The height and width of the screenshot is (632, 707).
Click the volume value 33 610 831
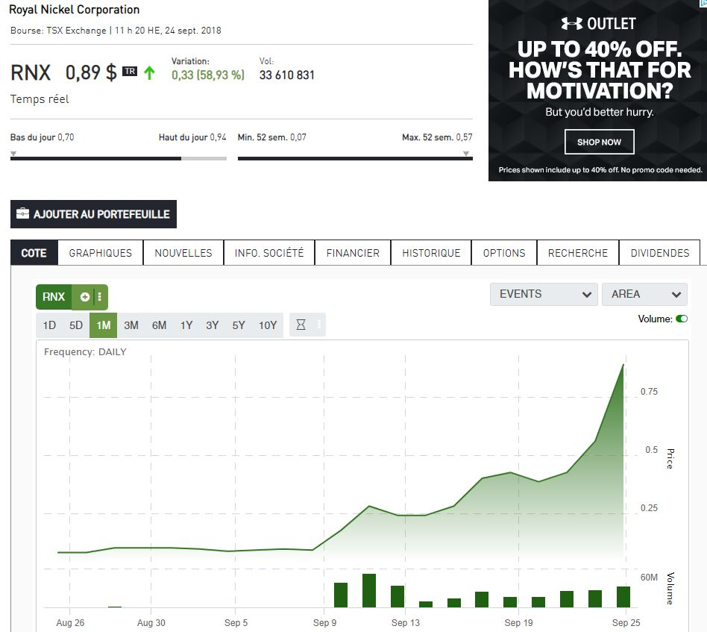point(287,75)
